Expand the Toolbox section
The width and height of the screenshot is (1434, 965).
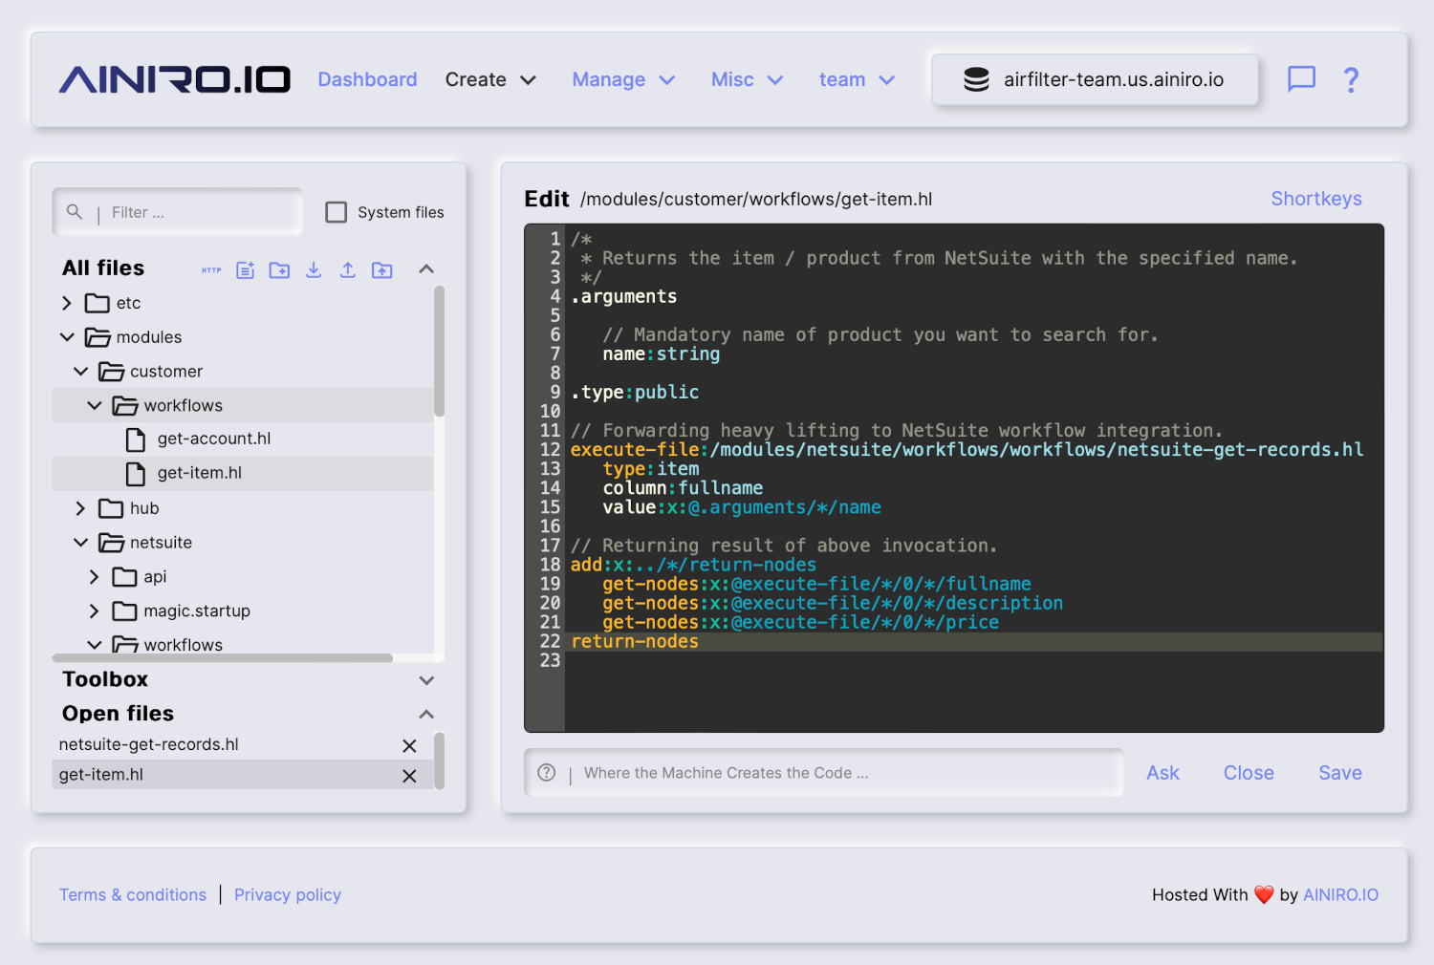click(426, 680)
